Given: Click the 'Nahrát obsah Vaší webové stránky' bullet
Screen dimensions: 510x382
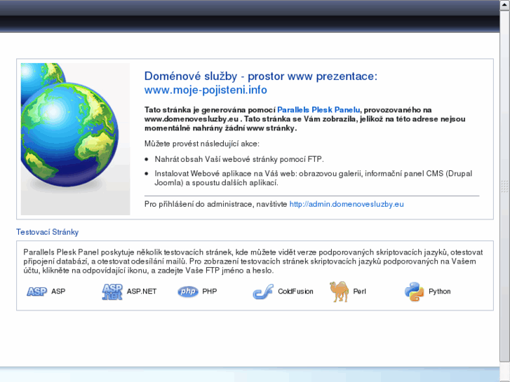Looking at the screenshot, I should coord(239,159).
